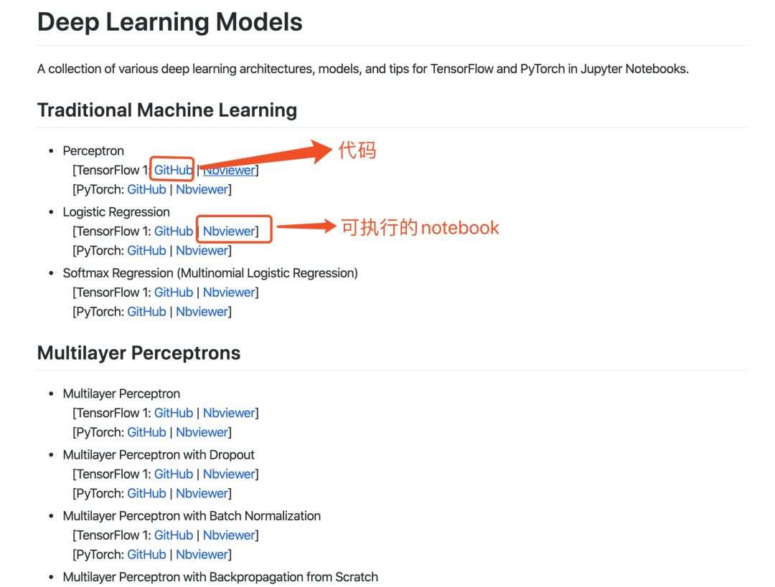Click the Deep Learning Models heading

pos(169,22)
